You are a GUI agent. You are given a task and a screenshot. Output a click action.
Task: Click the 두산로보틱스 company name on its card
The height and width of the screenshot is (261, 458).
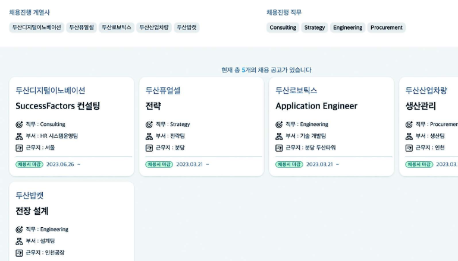[x=296, y=90]
